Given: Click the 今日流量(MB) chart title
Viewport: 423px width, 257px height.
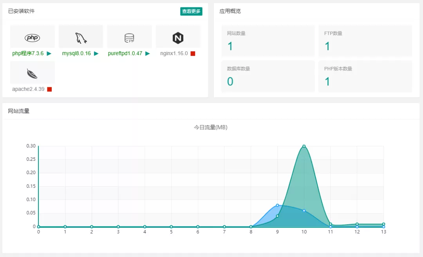Looking at the screenshot, I should [x=211, y=128].
